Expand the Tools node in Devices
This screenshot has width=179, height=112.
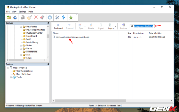tap(11, 77)
